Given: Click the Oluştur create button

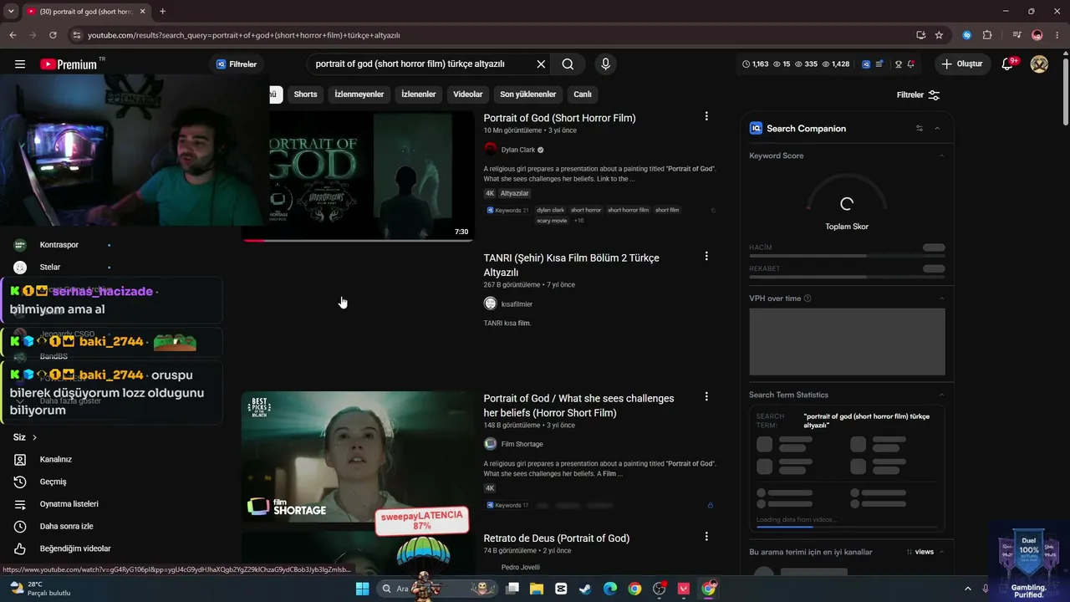Looking at the screenshot, I should point(961,64).
